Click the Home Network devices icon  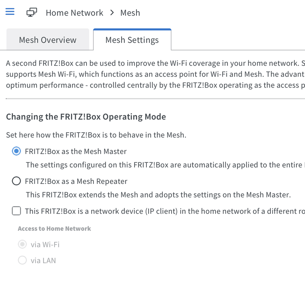(32, 13)
